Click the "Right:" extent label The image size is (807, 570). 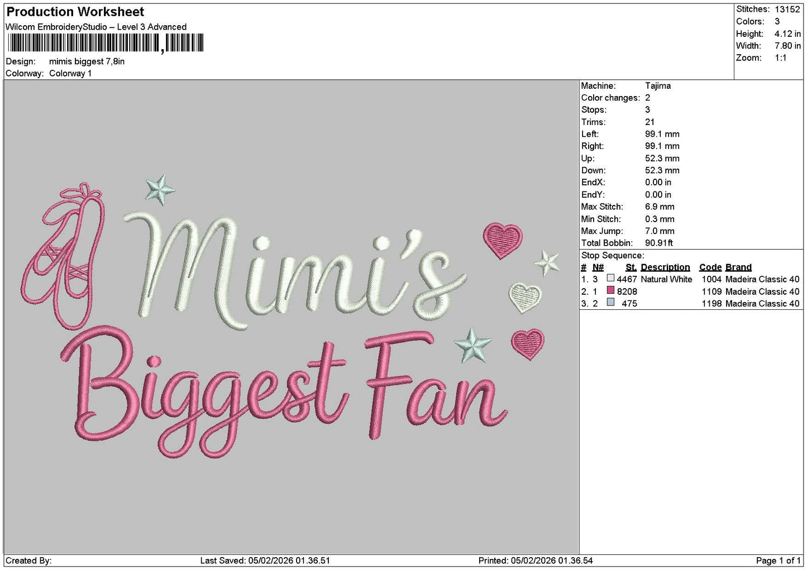pos(593,146)
